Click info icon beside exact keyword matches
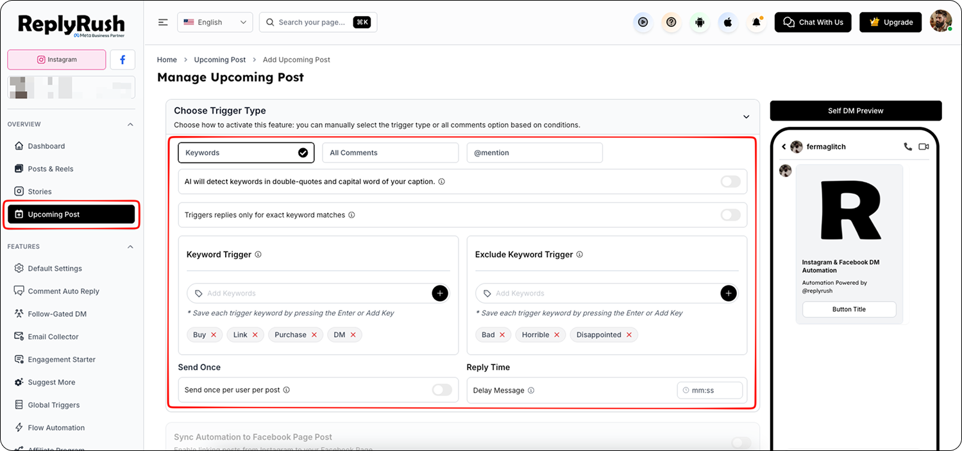962x451 pixels. click(x=351, y=215)
